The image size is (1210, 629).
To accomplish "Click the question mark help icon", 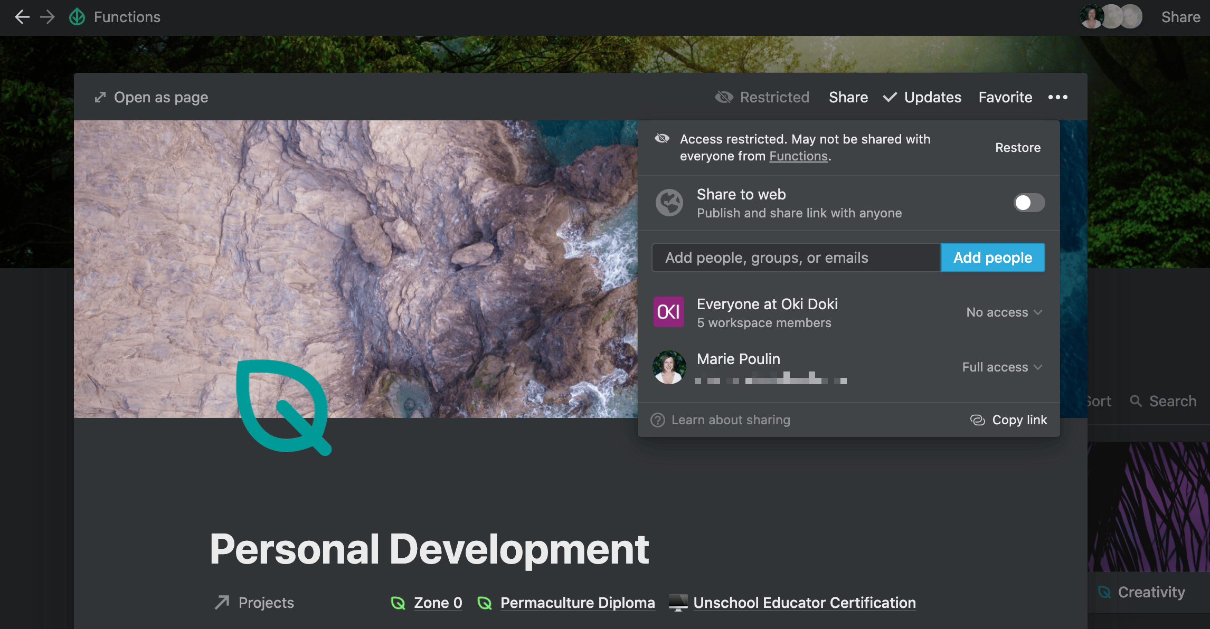I will tap(658, 420).
